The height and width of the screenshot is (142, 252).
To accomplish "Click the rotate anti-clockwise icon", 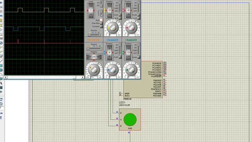I will point(1,104).
